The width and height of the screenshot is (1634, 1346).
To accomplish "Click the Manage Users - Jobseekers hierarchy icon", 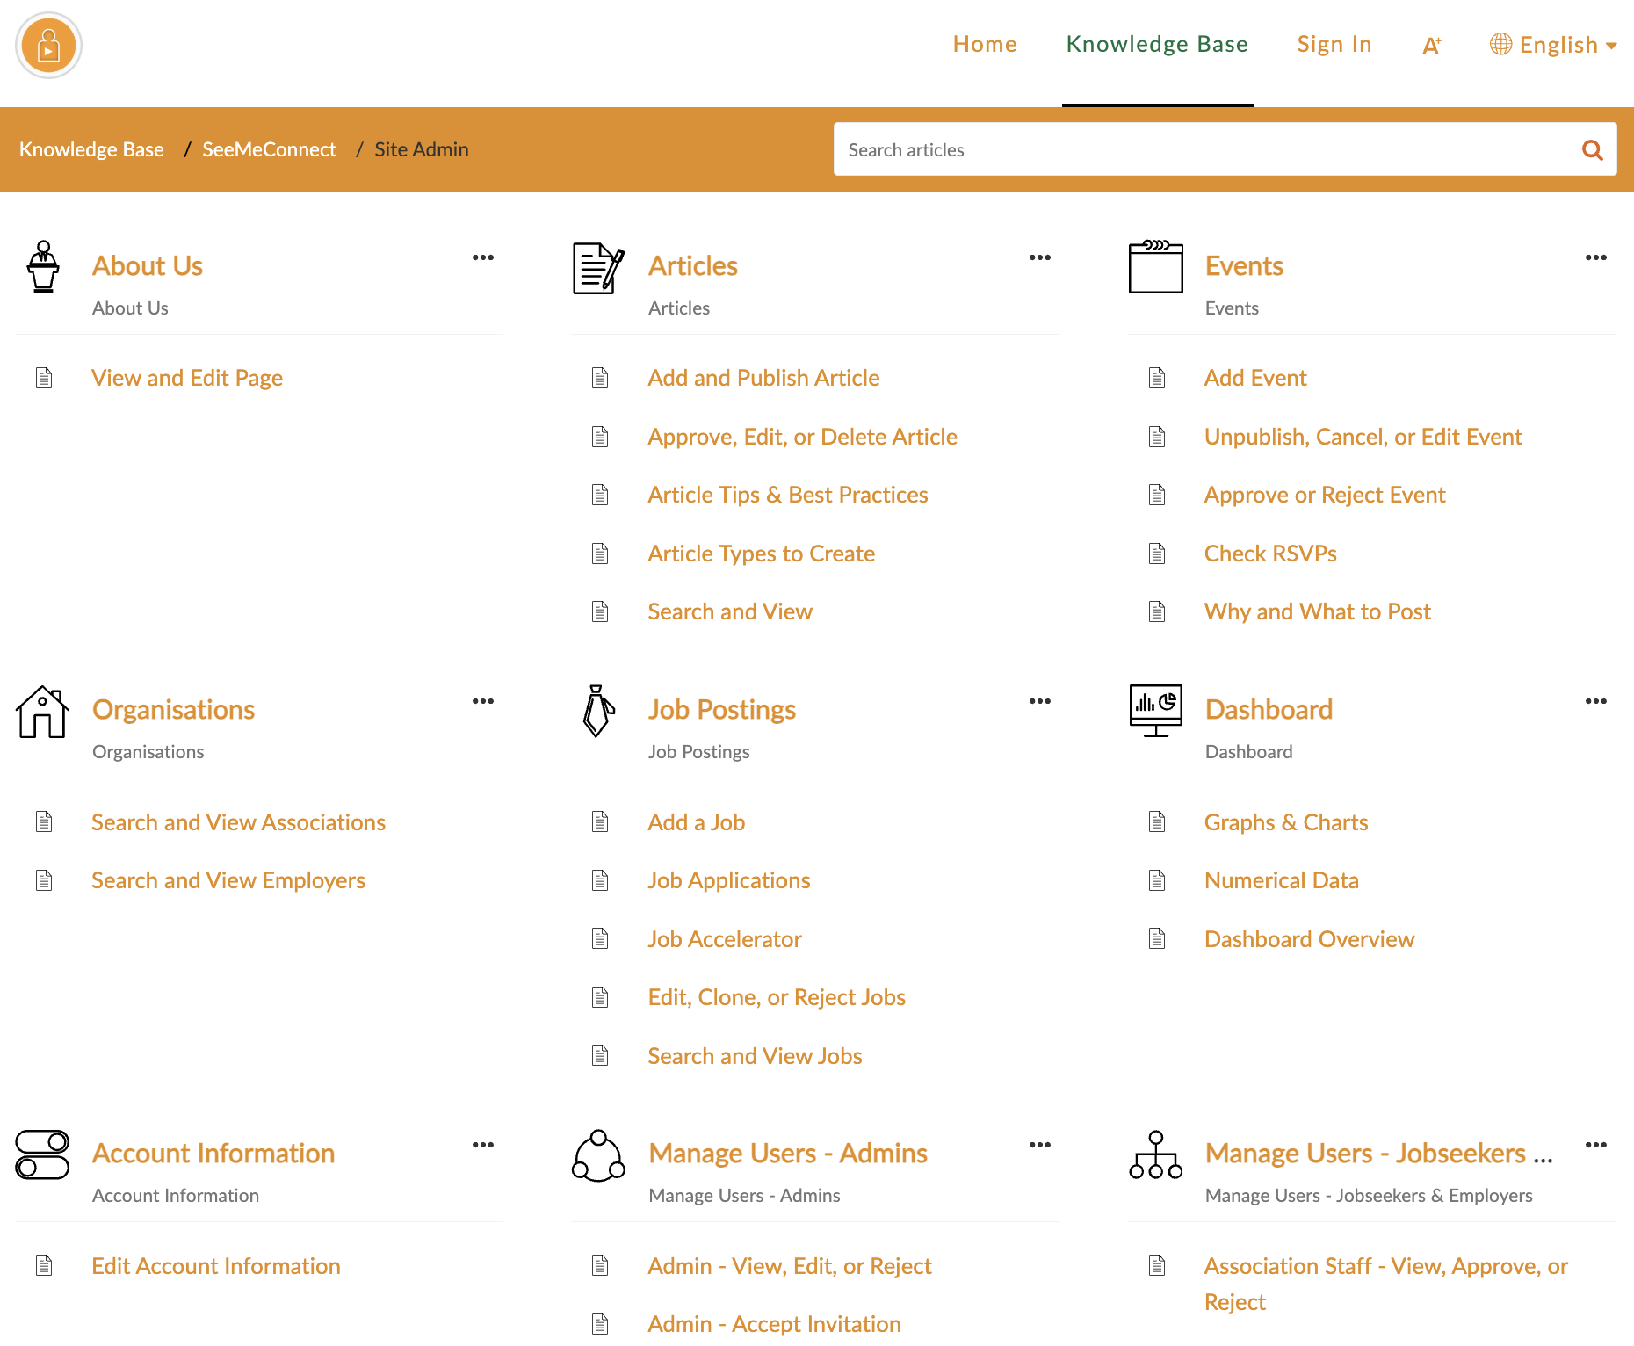I will pos(1155,1154).
